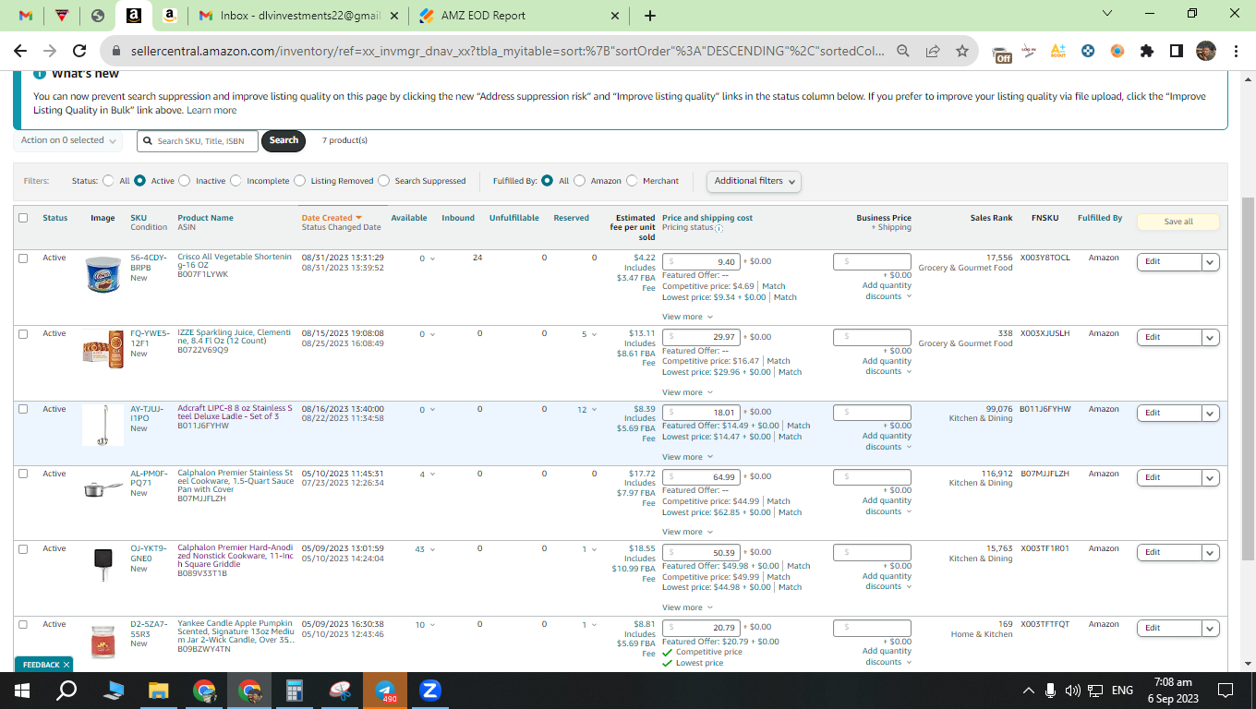
Task: Filter Fulfilled By Merchant radio button
Action: click(x=632, y=181)
